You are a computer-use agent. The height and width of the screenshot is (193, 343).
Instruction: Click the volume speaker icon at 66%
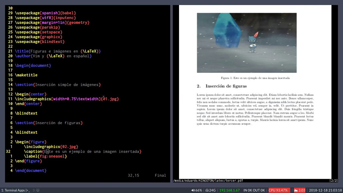[x=193, y=190]
